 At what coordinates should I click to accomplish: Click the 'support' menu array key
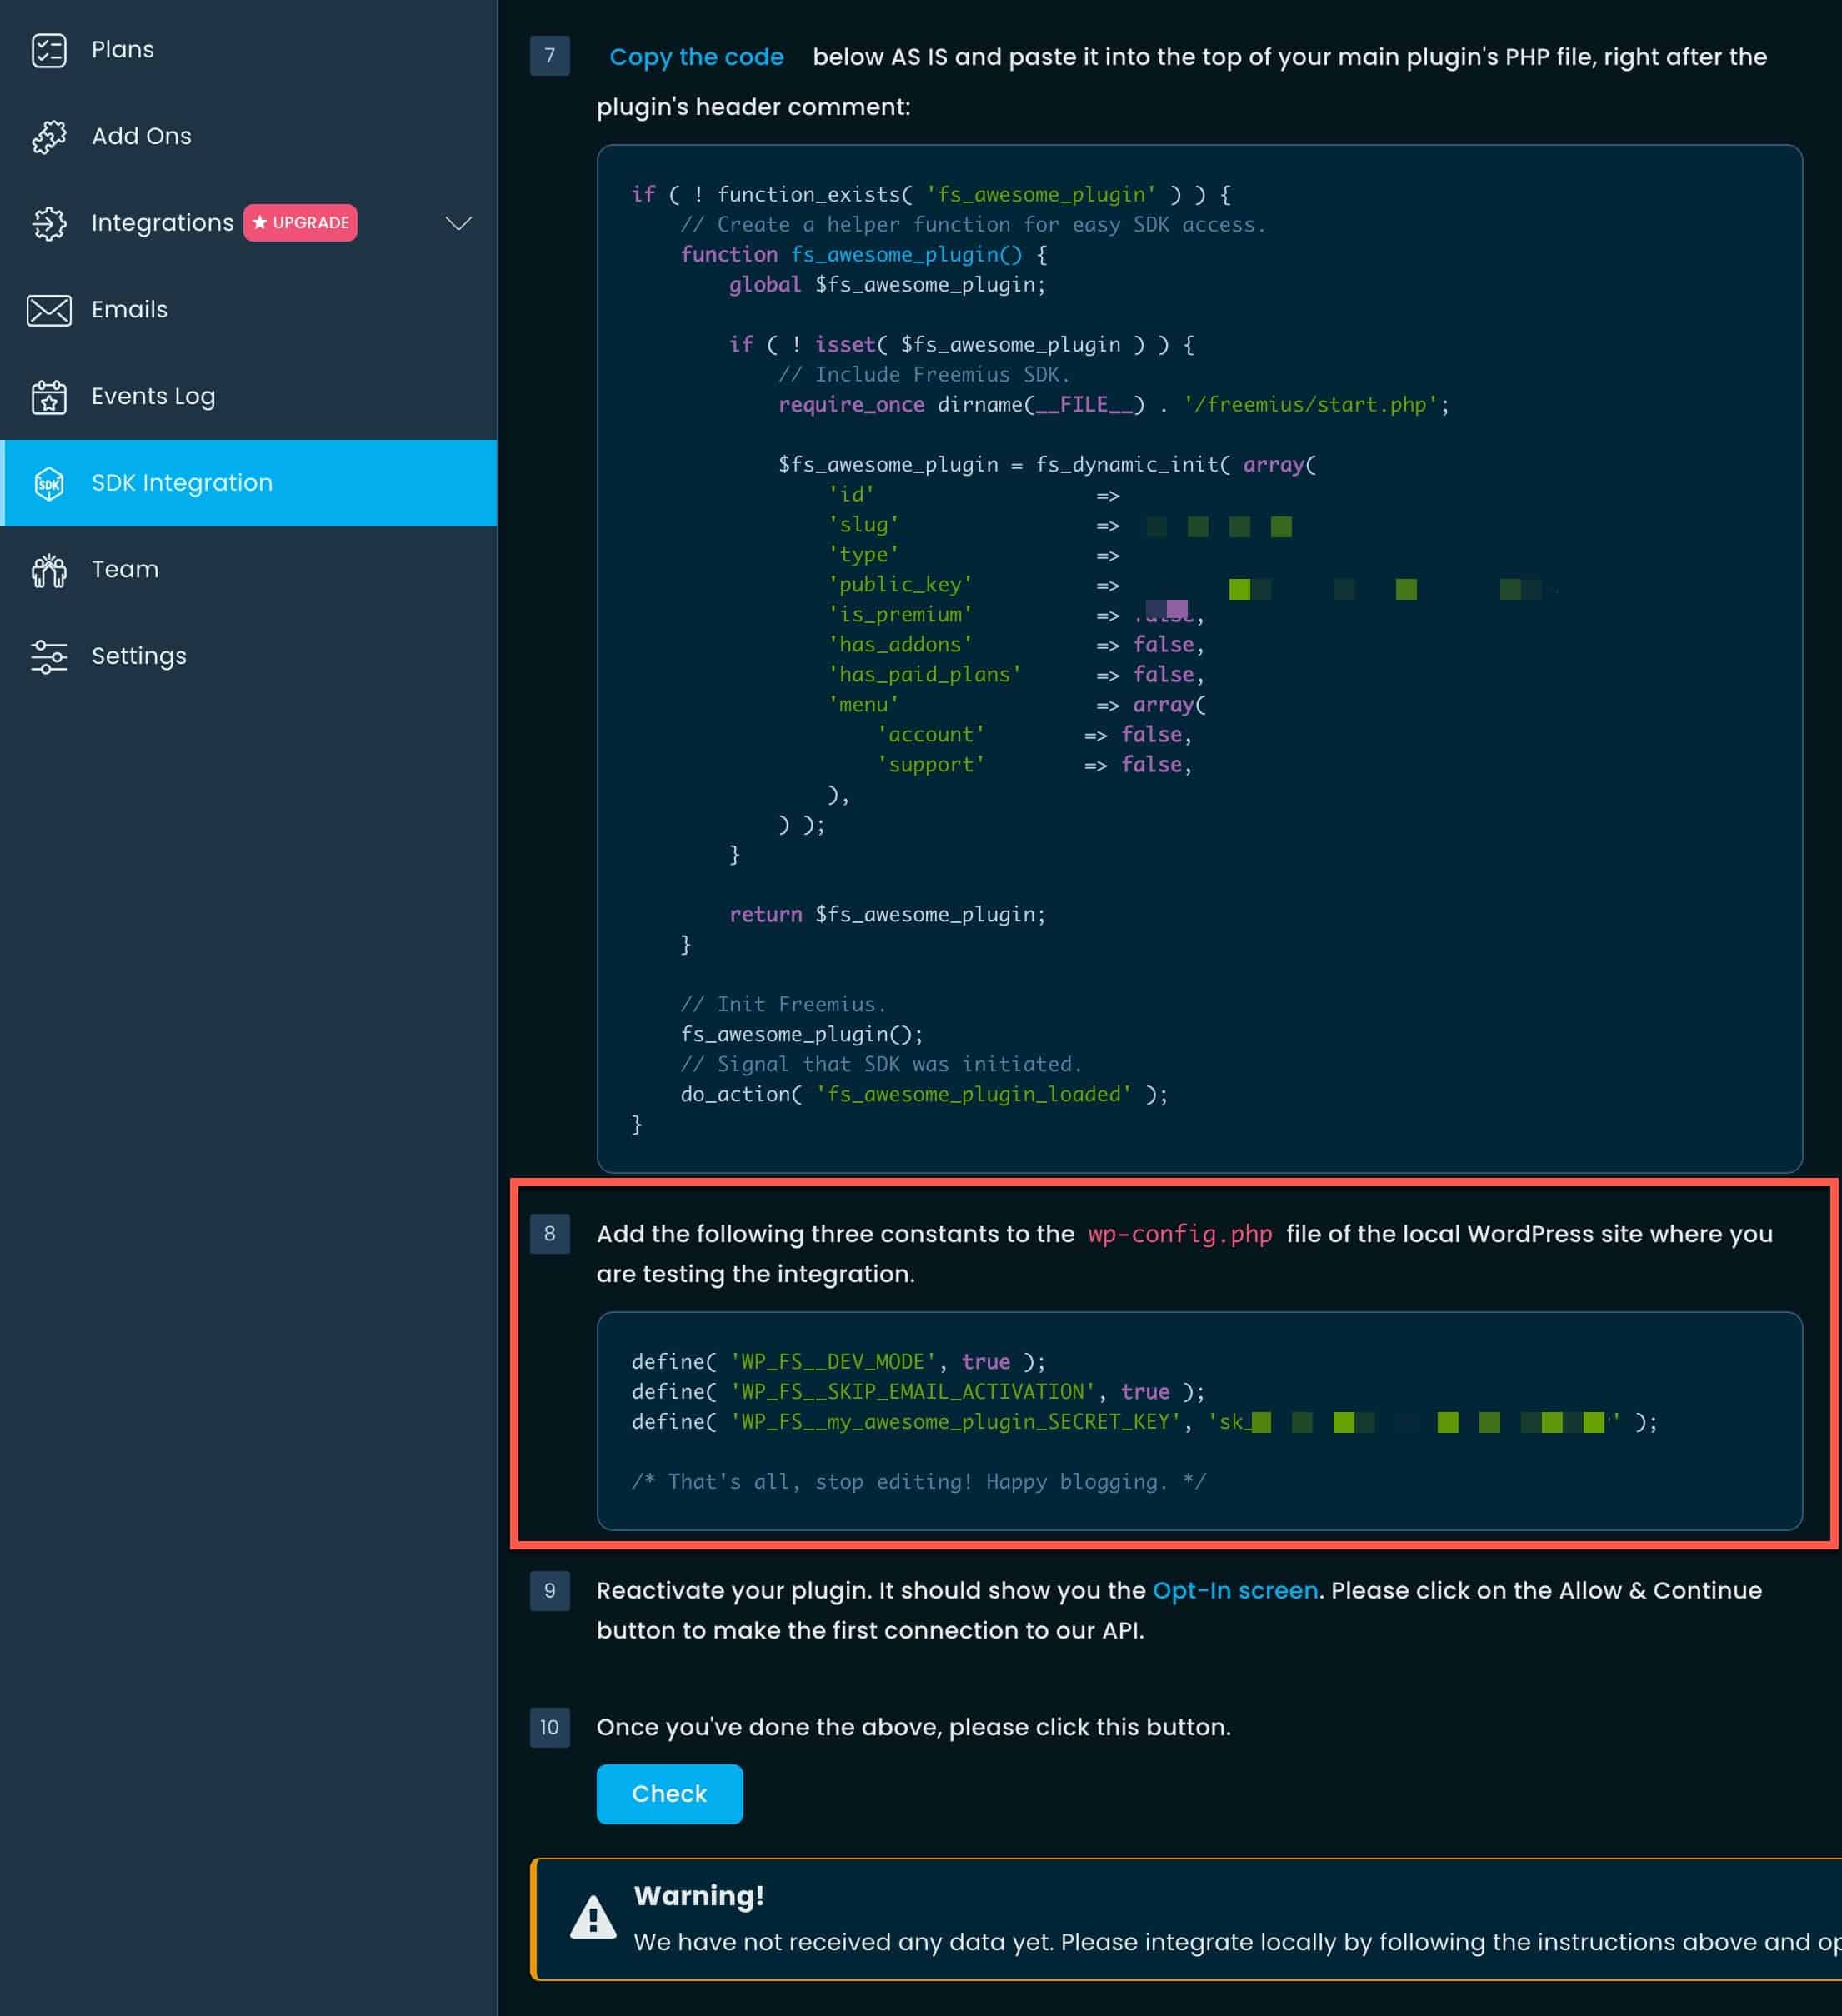pos(930,765)
